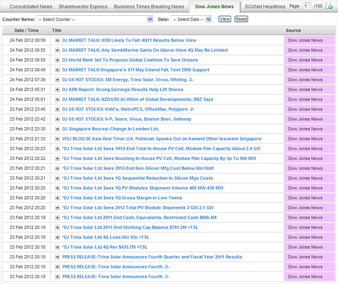Click the Title column header

coord(167,30)
